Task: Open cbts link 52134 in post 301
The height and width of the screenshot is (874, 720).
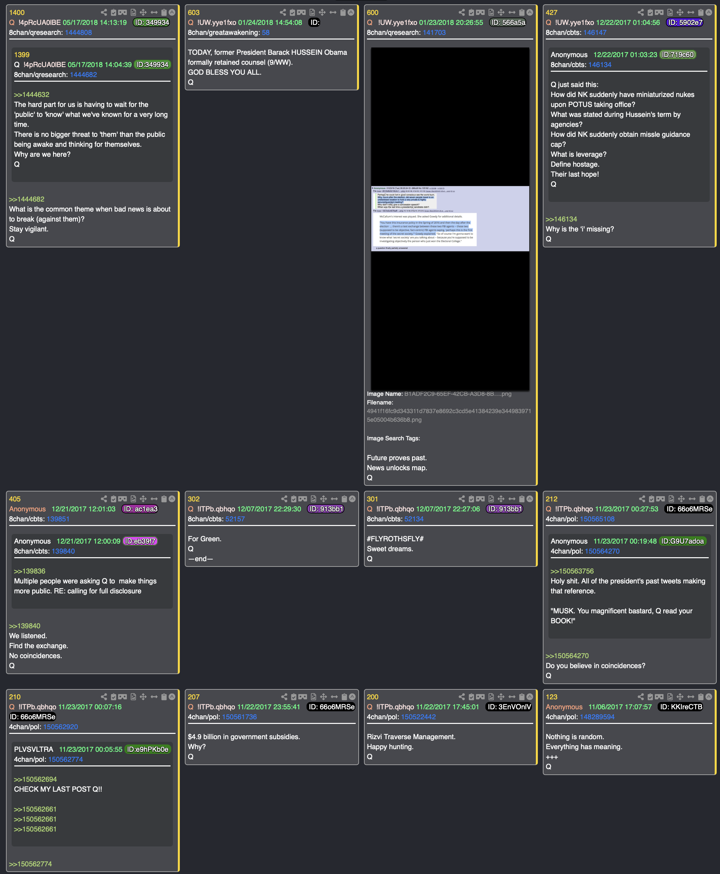Action: 414,519
